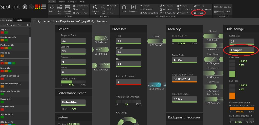This screenshot has width=259, height=125.
Task: Switch to Real Time mode
Action: [103, 10]
